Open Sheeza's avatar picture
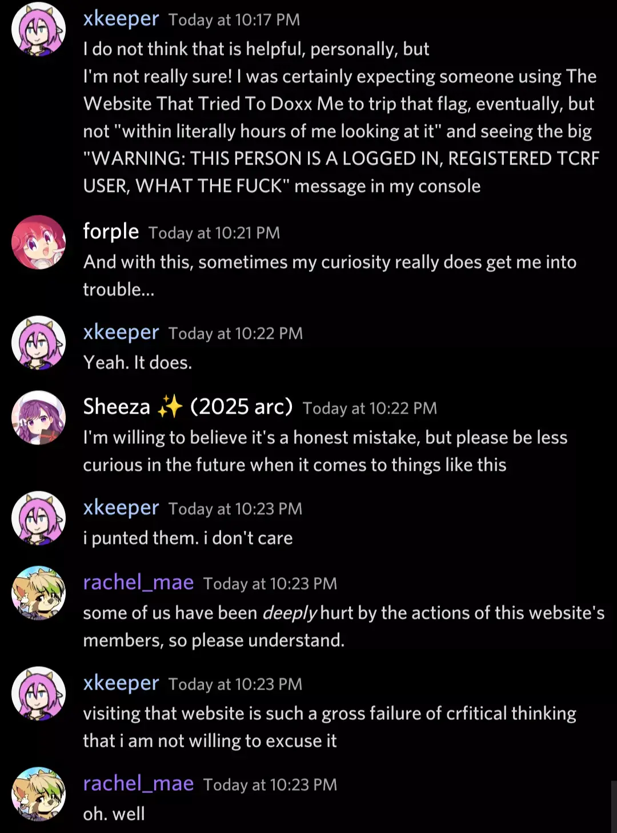This screenshot has width=617, height=833. 38,418
